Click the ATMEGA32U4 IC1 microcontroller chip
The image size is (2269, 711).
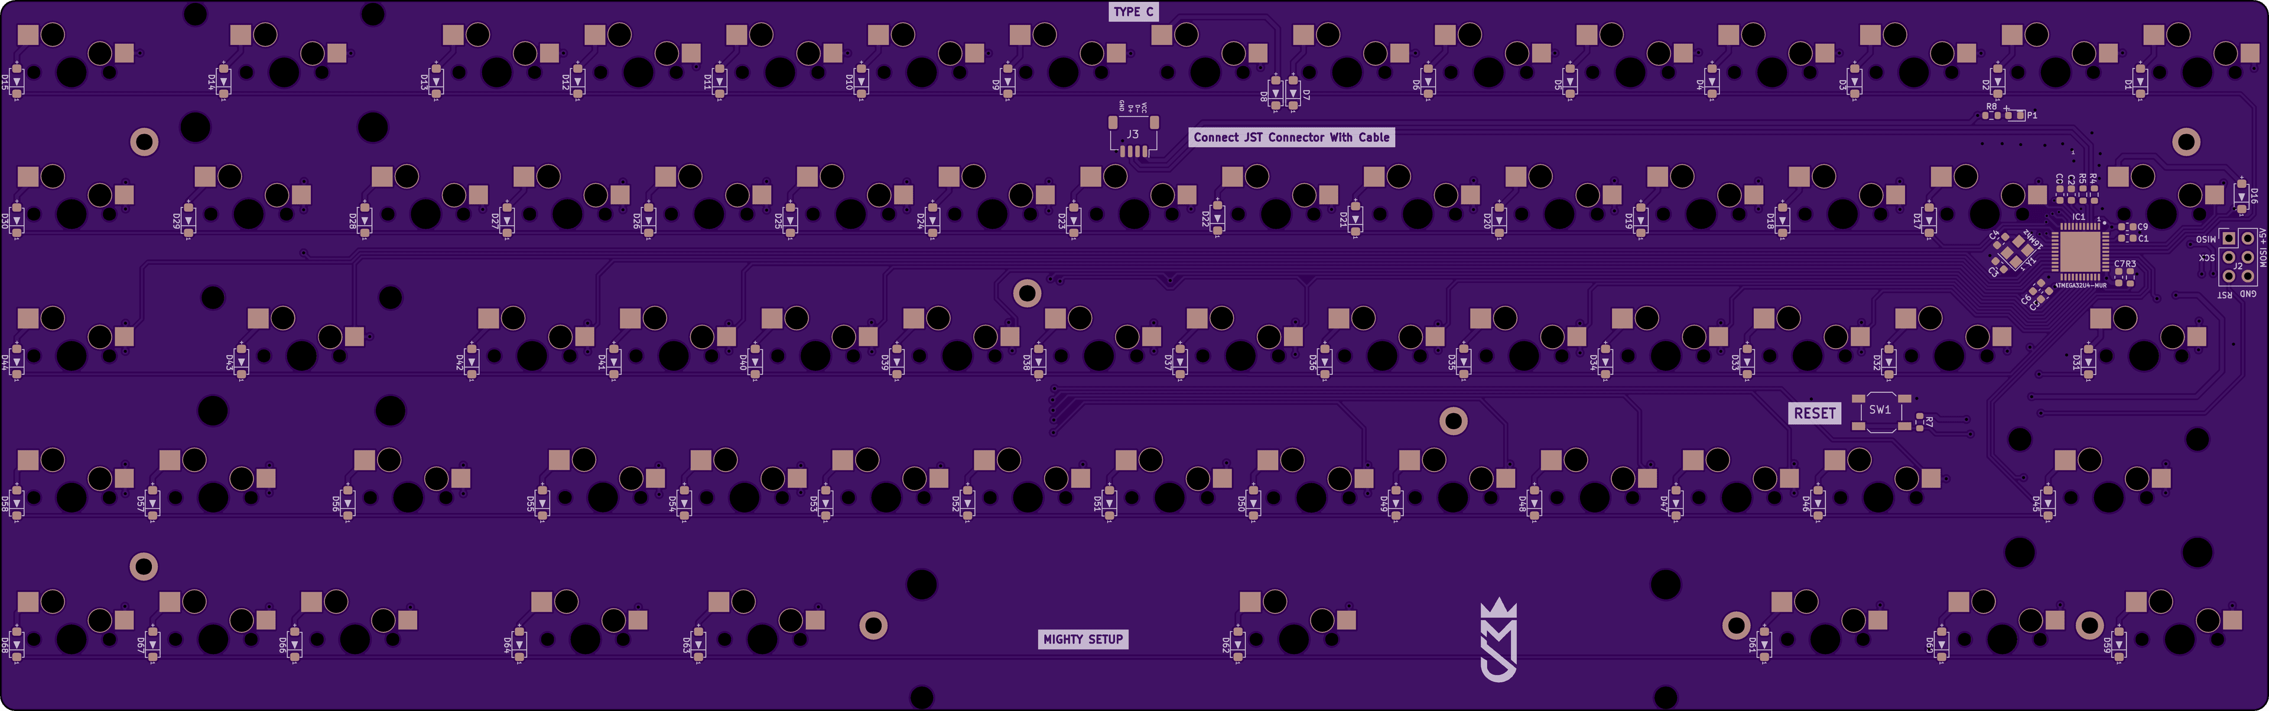[2080, 252]
